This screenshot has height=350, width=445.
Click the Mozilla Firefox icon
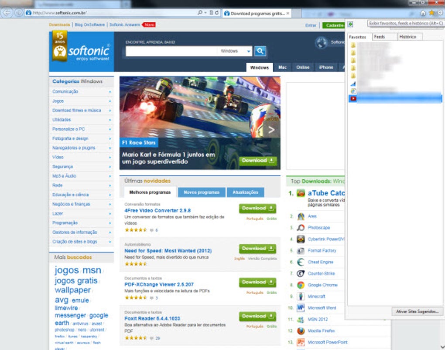(301, 331)
